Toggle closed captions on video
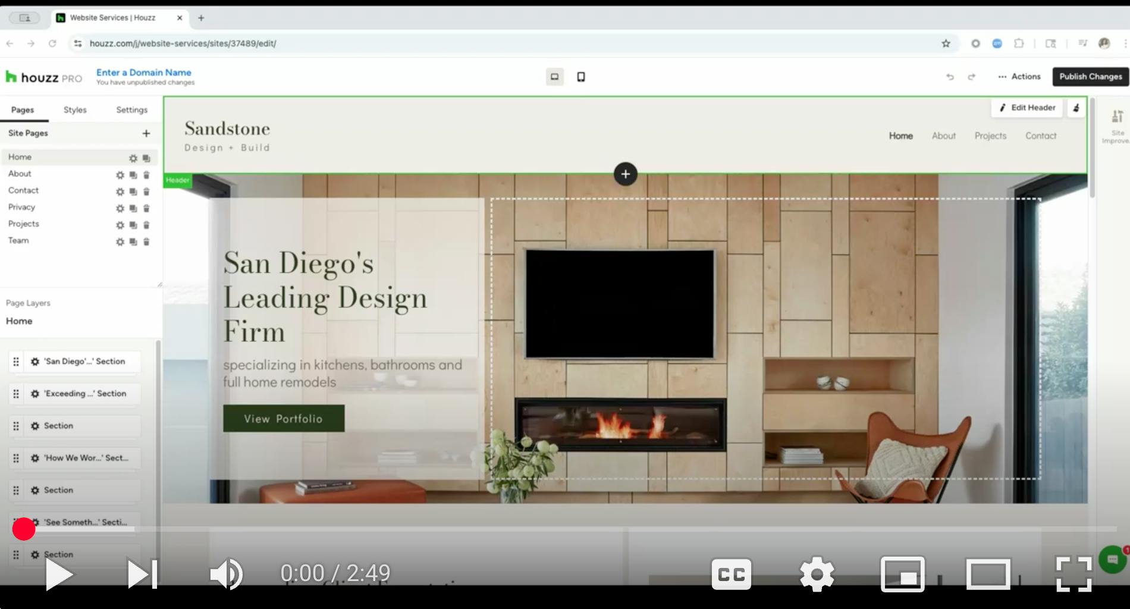Viewport: 1130px width, 609px height. (x=731, y=574)
